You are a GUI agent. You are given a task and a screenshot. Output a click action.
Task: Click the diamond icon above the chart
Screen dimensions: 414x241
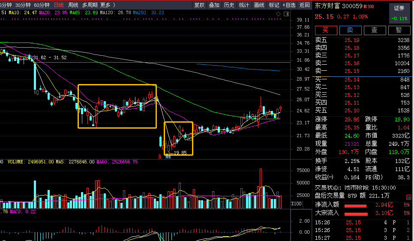[x=278, y=14]
